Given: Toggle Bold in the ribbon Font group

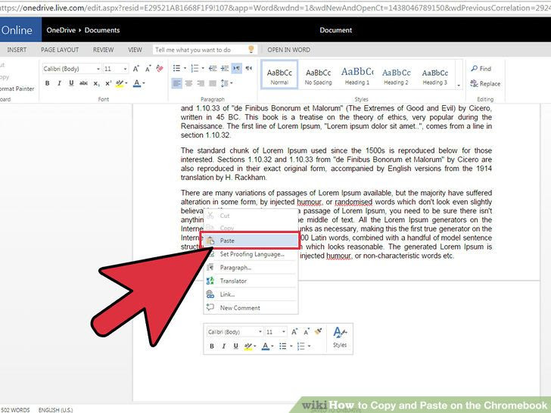Looking at the screenshot, I should [x=48, y=83].
